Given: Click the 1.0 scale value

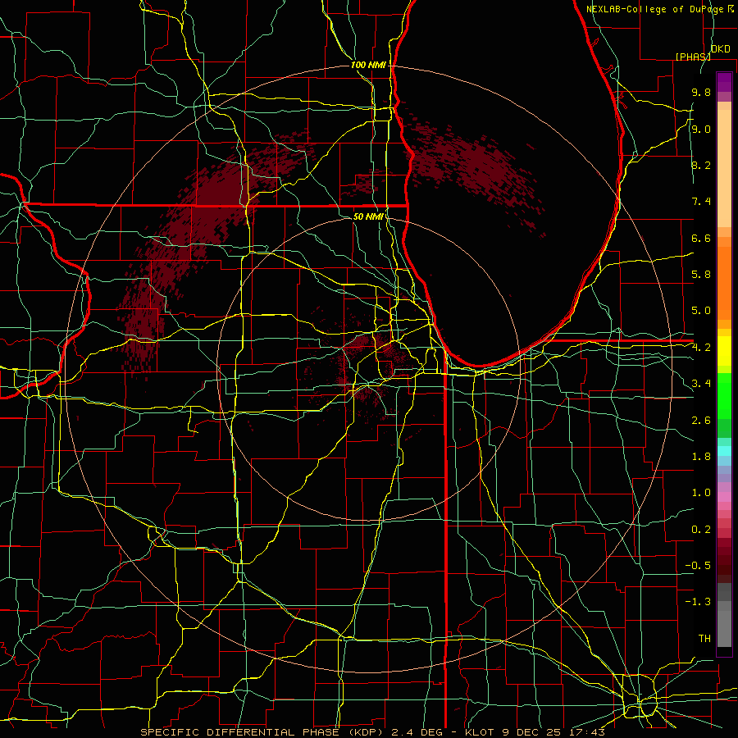Looking at the screenshot, I should tap(701, 493).
